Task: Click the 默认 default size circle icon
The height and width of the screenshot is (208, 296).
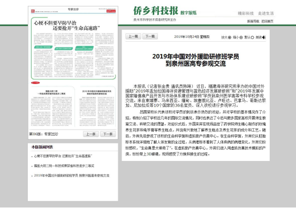Action: pyautogui.click(x=252, y=37)
